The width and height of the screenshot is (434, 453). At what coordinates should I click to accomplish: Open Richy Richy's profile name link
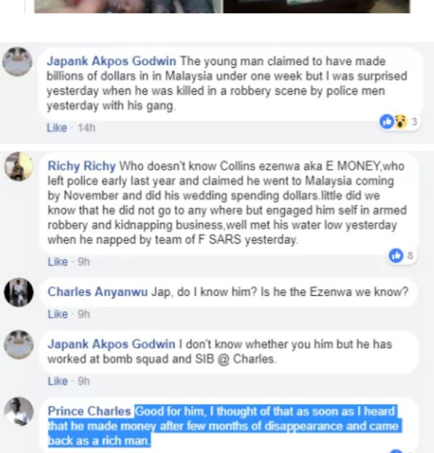pos(81,166)
